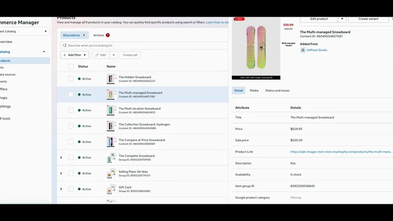Click Price value $629.95
Screen dimensions: 393x221
tap(296, 129)
